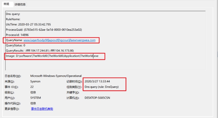The image size is (218, 118).
Task: Click the 事件 ID value 22
Action: (x=32, y=87)
